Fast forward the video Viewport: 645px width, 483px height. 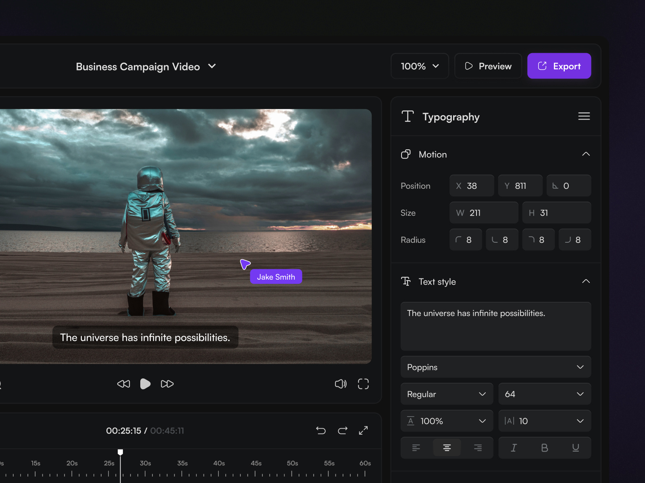click(167, 384)
